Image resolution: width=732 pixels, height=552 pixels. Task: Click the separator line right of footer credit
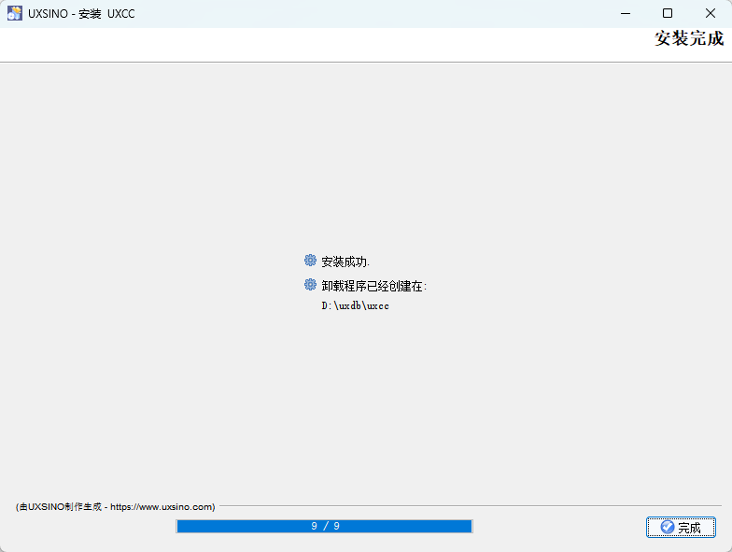point(467,506)
